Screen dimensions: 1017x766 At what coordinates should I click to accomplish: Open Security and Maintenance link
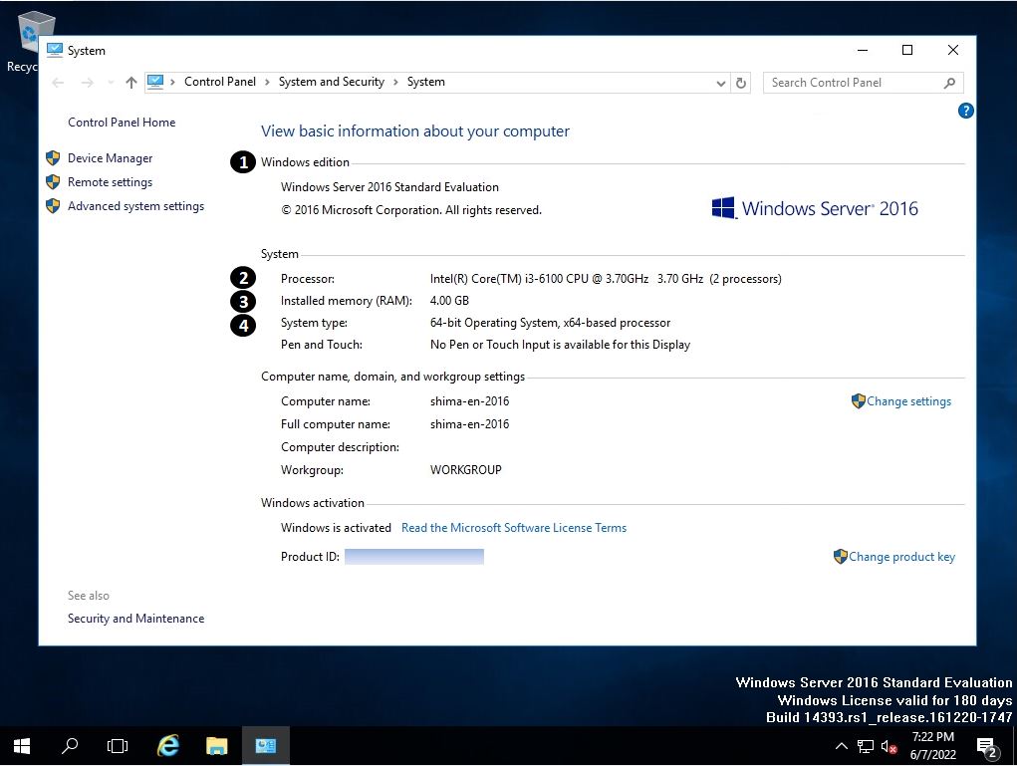tap(135, 619)
